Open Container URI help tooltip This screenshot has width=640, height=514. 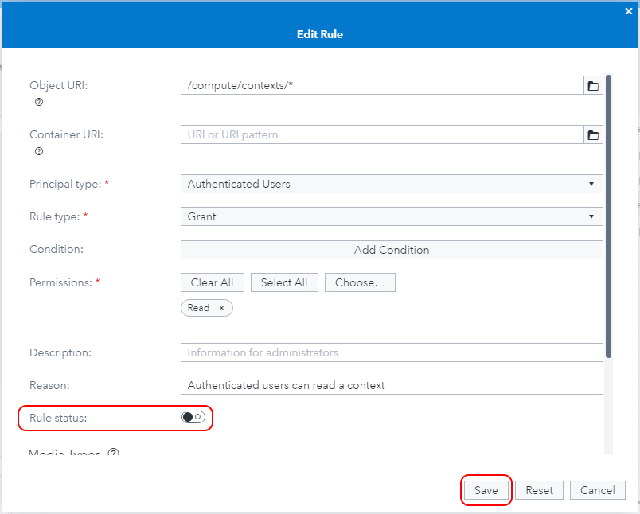38,151
